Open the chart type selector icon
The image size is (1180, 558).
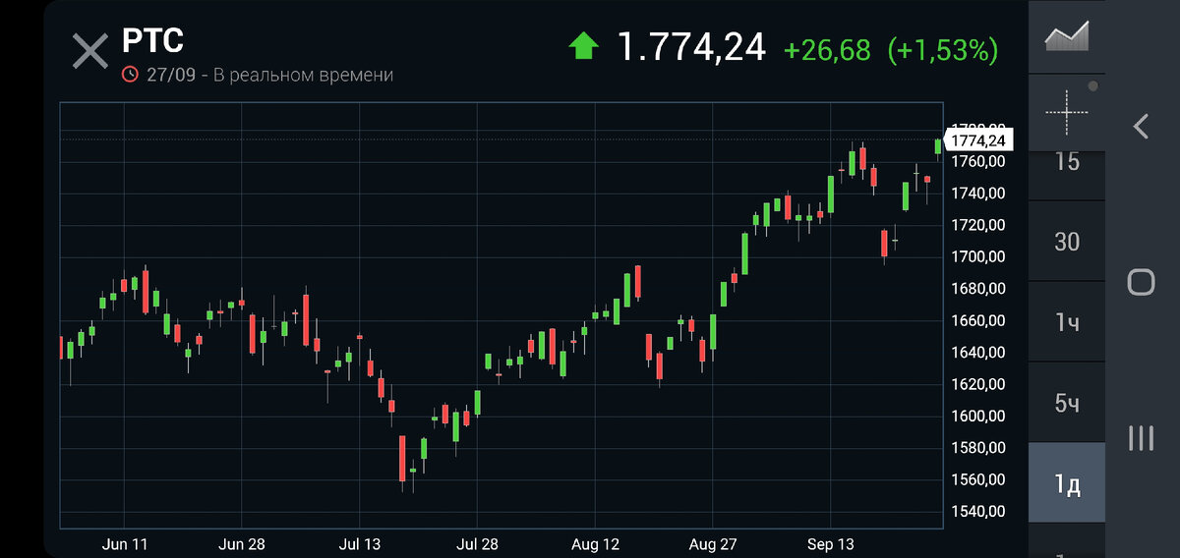pos(1067,36)
